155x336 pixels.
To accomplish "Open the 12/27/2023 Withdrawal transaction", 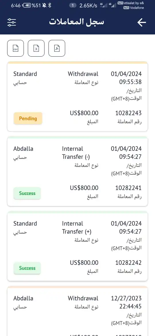I will coord(77,311).
